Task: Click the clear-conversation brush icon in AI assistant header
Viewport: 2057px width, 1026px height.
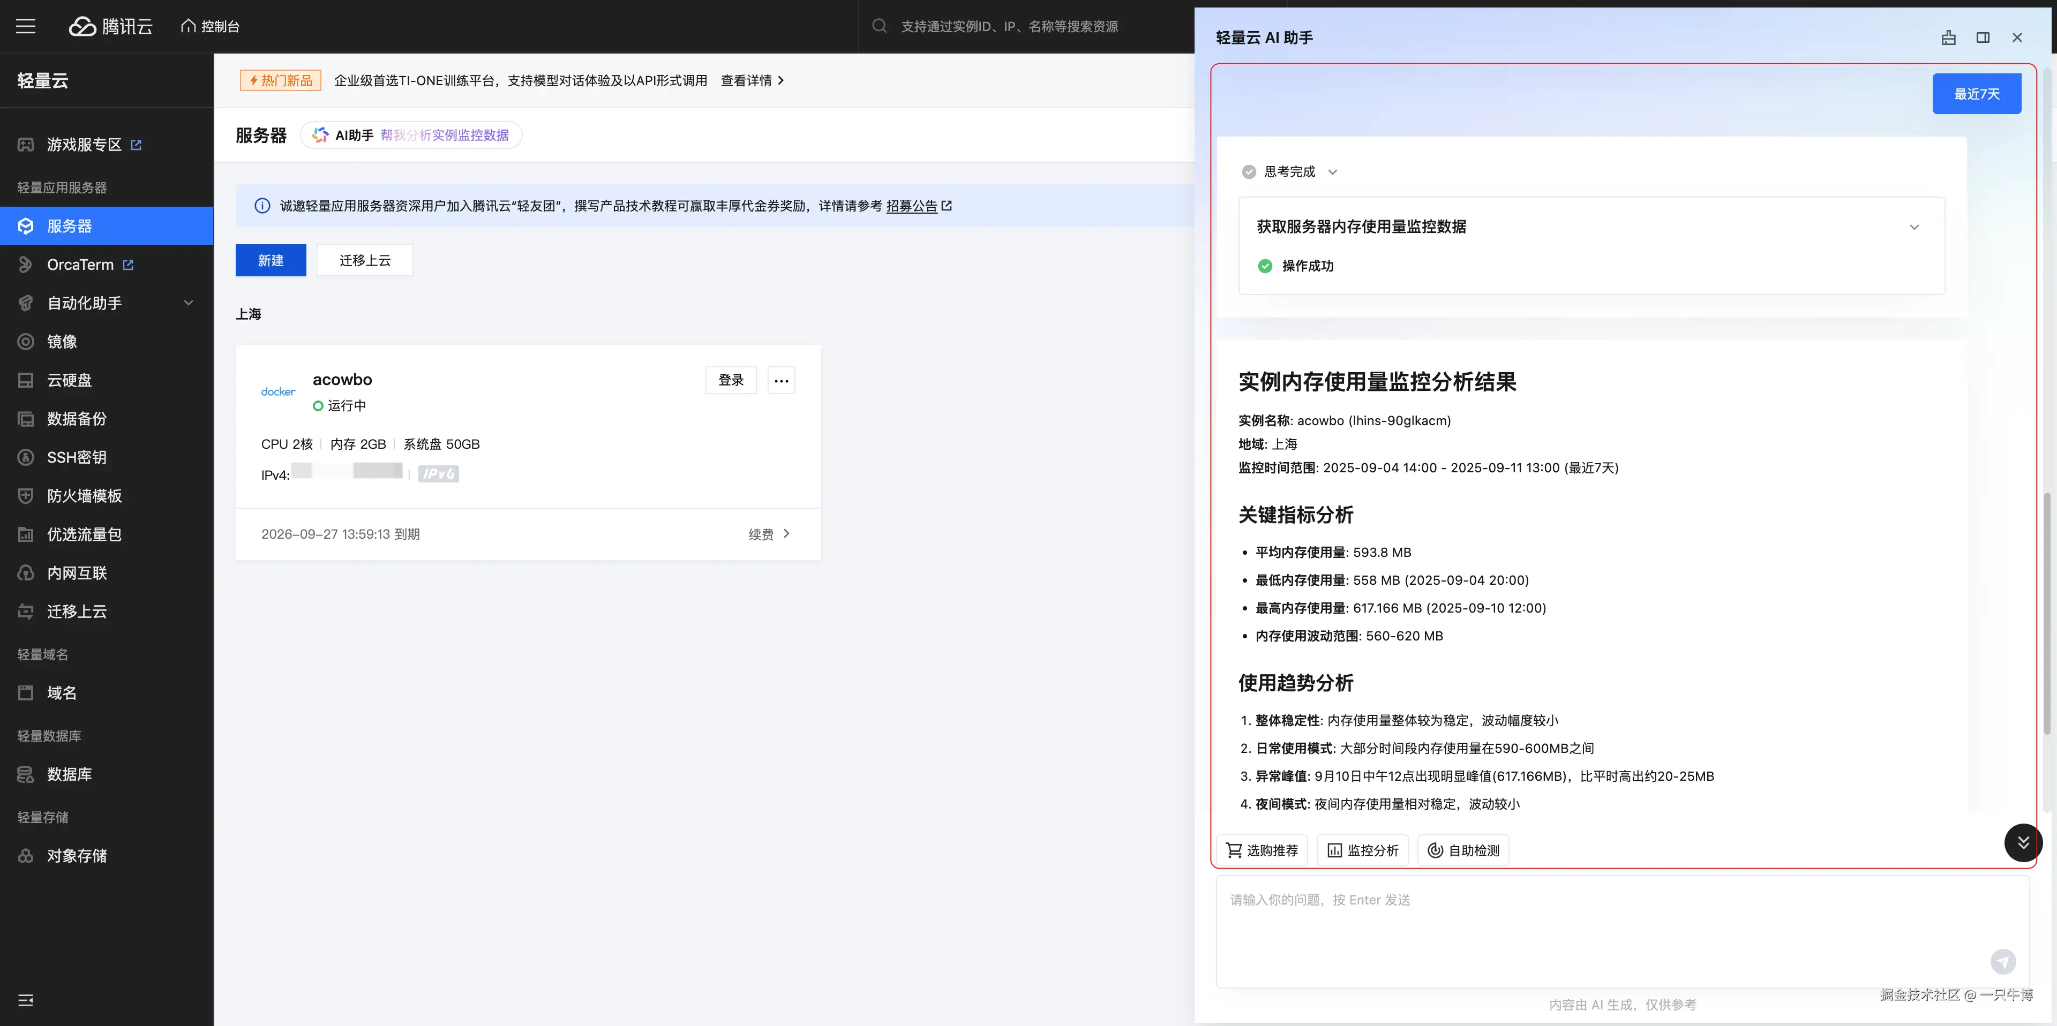Action: pyautogui.click(x=1948, y=37)
